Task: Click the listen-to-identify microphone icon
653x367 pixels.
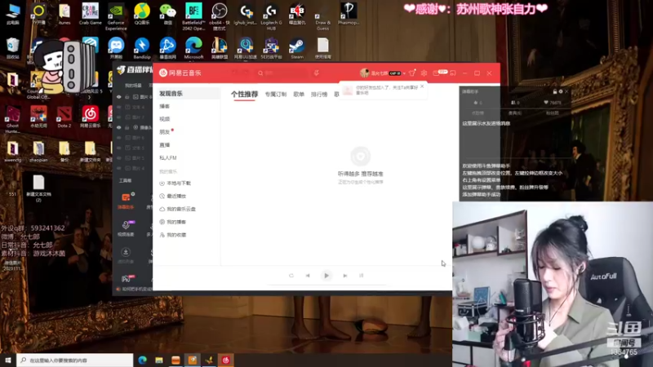Action: 317,73
